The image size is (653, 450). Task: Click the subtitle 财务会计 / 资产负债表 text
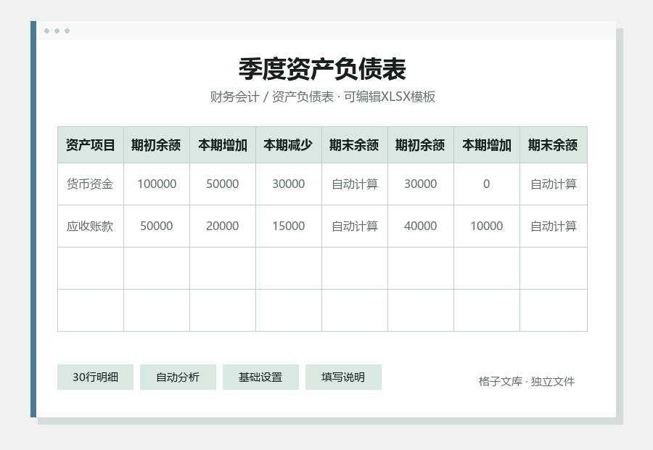[272, 97]
